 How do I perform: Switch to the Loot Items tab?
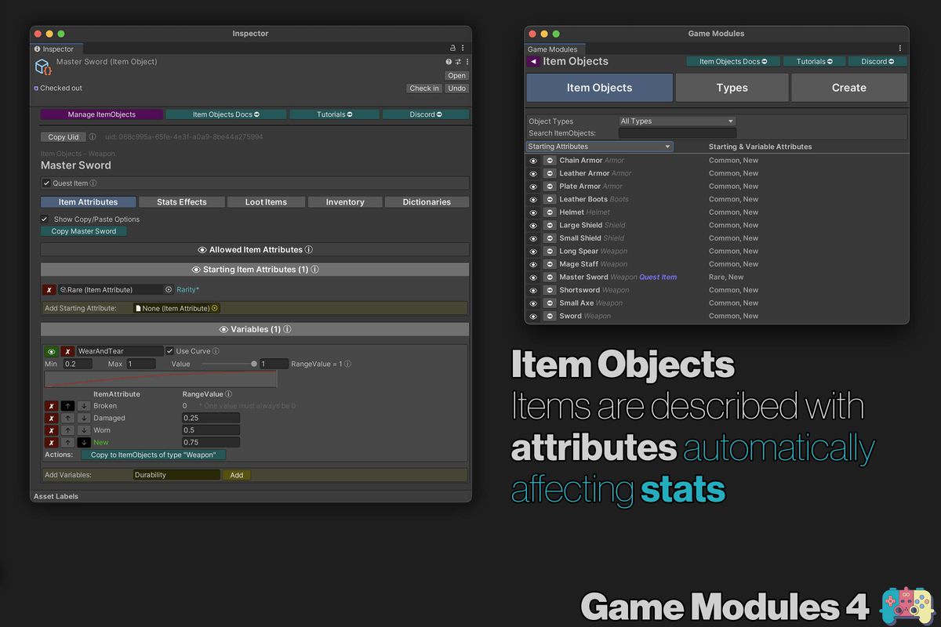pyautogui.click(x=266, y=202)
